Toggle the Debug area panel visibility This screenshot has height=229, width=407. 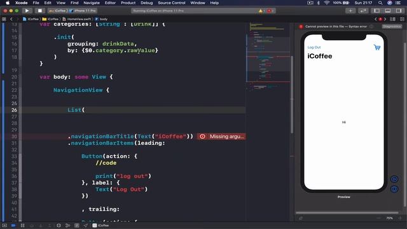point(387,11)
